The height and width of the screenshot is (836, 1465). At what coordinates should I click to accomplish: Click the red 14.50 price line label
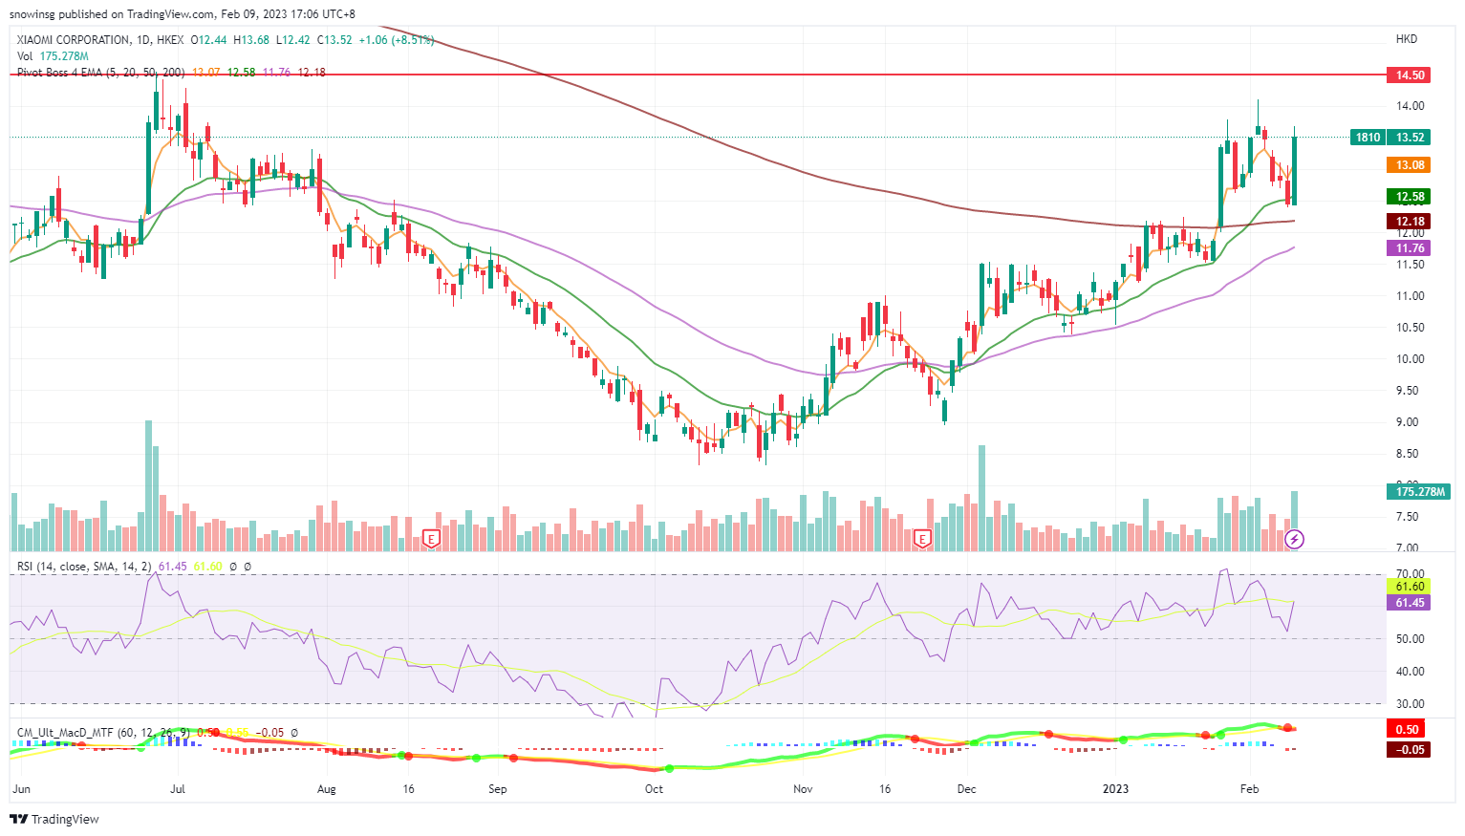1410,75
